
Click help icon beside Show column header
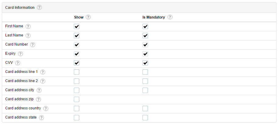(88, 17)
